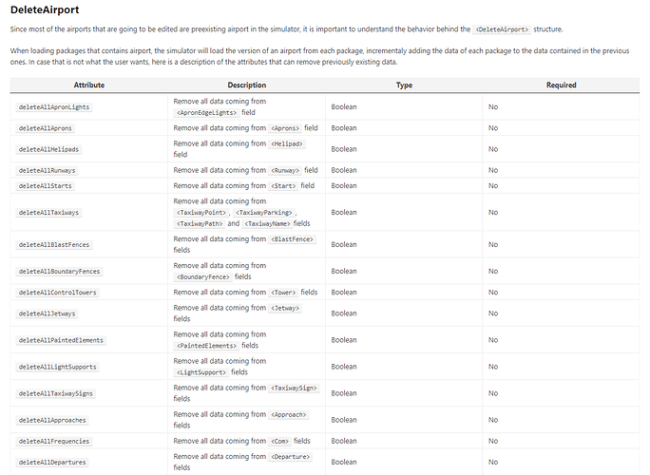Select the deleteAllLightSupports attribute
Viewport: 650px width, 475px height.
[x=57, y=367]
